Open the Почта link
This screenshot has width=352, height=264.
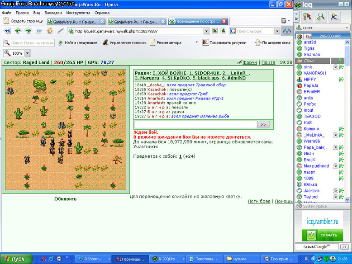coord(268,62)
